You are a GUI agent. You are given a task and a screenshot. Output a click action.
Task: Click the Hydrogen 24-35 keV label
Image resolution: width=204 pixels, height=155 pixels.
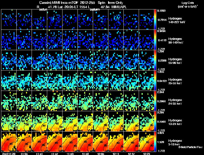pos(175,102)
